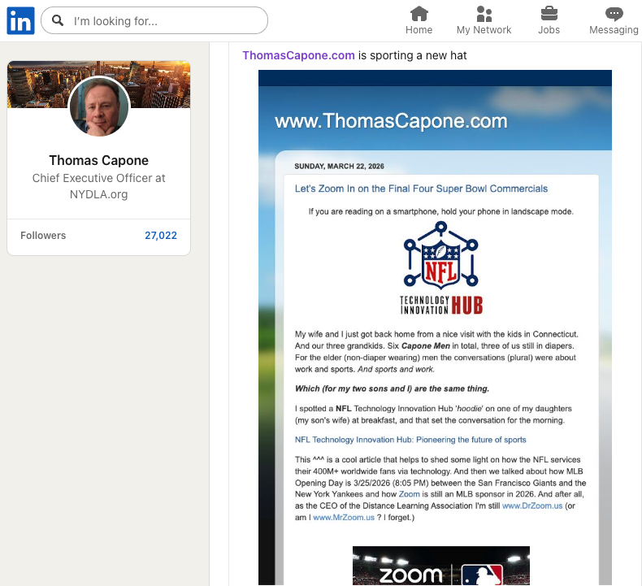Viewport: 642px width, 586px height.
Task: Open the www.DrZoom.us link
Action: click(532, 506)
